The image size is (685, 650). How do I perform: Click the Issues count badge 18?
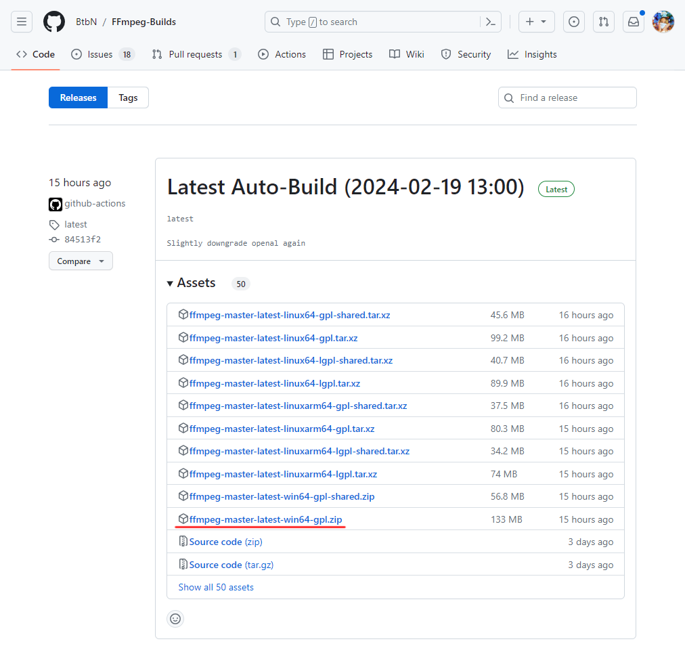[x=127, y=55]
